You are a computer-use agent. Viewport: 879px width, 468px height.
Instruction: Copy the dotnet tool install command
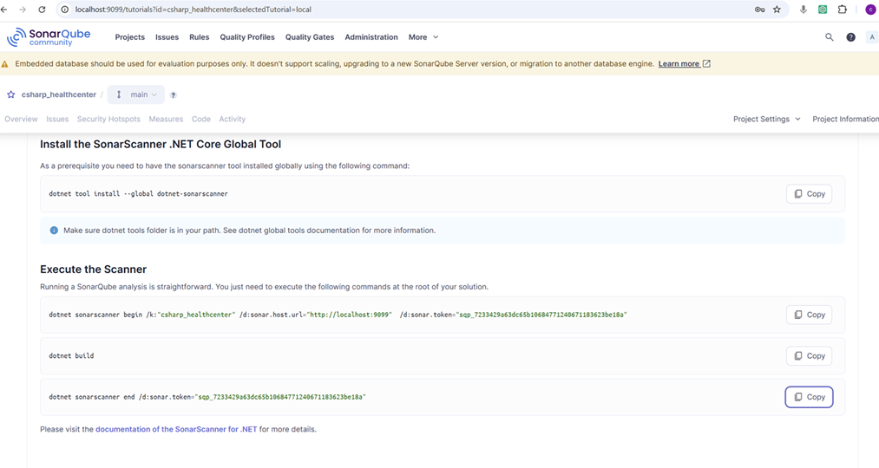tap(809, 193)
